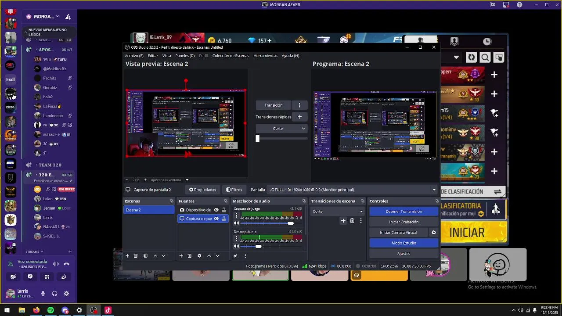Image resolution: width=562 pixels, height=316 pixels.
Task: Open Ajustes in Controles panel
Action: (x=404, y=254)
